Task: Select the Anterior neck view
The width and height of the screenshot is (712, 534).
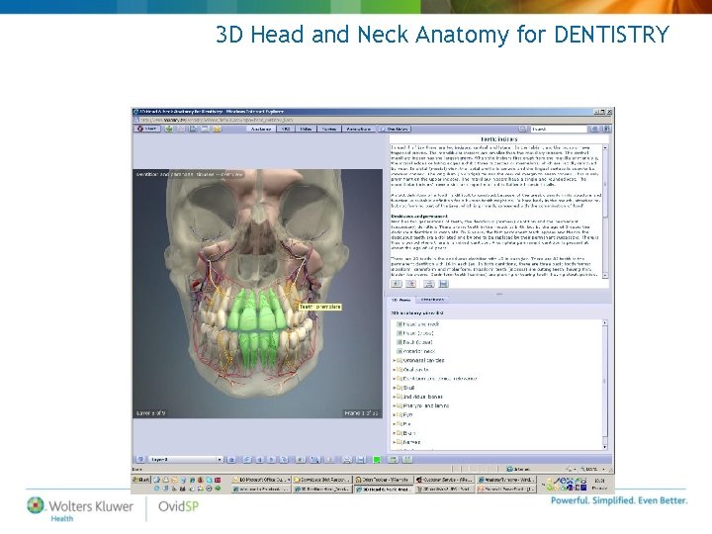Action: tap(419, 351)
